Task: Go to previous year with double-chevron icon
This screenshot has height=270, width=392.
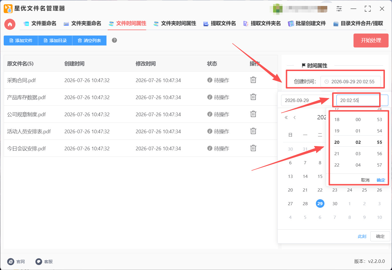Action: click(x=286, y=117)
